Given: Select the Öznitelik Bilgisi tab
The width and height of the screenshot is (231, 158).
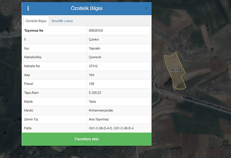Looking at the screenshot, I should (36, 21).
